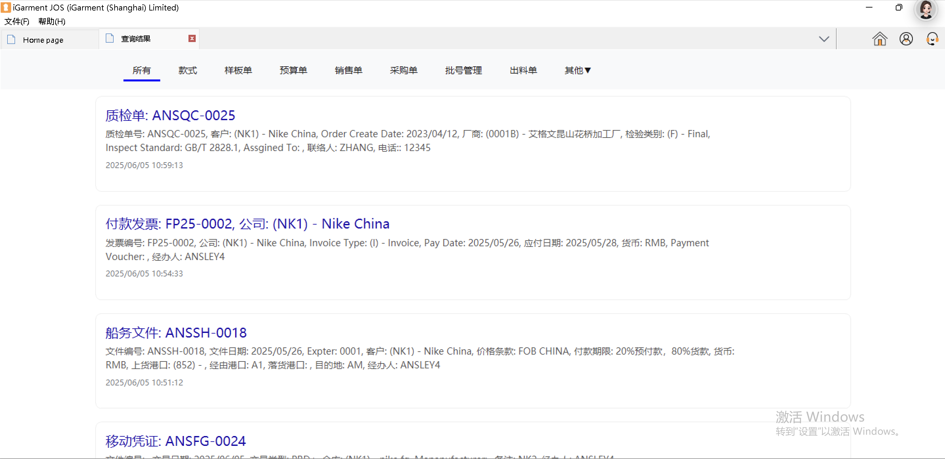Click the Home page tab document icon
This screenshot has width=945, height=459.
(11, 39)
